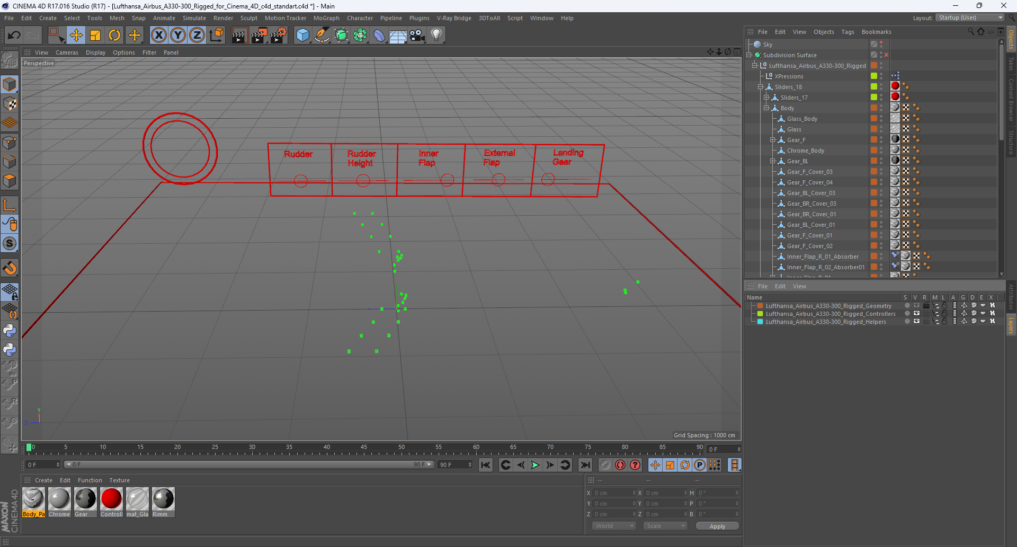1017x547 pixels.
Task: Click the Light bulb icon
Action: [436, 36]
